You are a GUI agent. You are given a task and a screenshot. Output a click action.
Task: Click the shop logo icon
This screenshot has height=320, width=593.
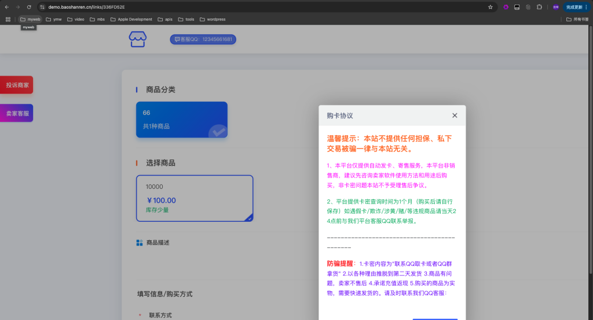137,39
